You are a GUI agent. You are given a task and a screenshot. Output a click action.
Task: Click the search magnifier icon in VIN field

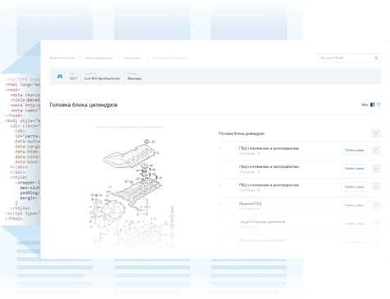(x=376, y=58)
